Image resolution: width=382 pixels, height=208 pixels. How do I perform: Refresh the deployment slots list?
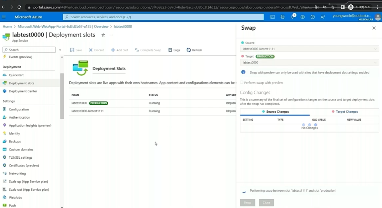coord(194,50)
